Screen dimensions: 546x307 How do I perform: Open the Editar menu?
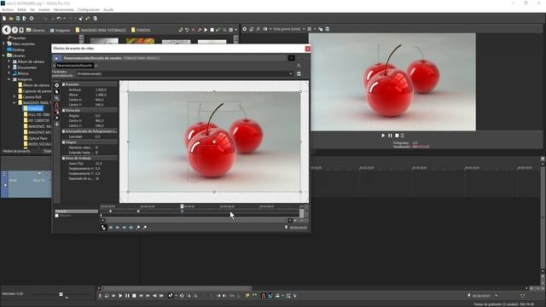pos(21,9)
